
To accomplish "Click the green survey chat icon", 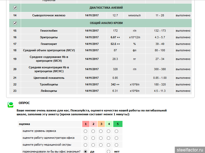I will pyautogui.click(x=11, y=105).
